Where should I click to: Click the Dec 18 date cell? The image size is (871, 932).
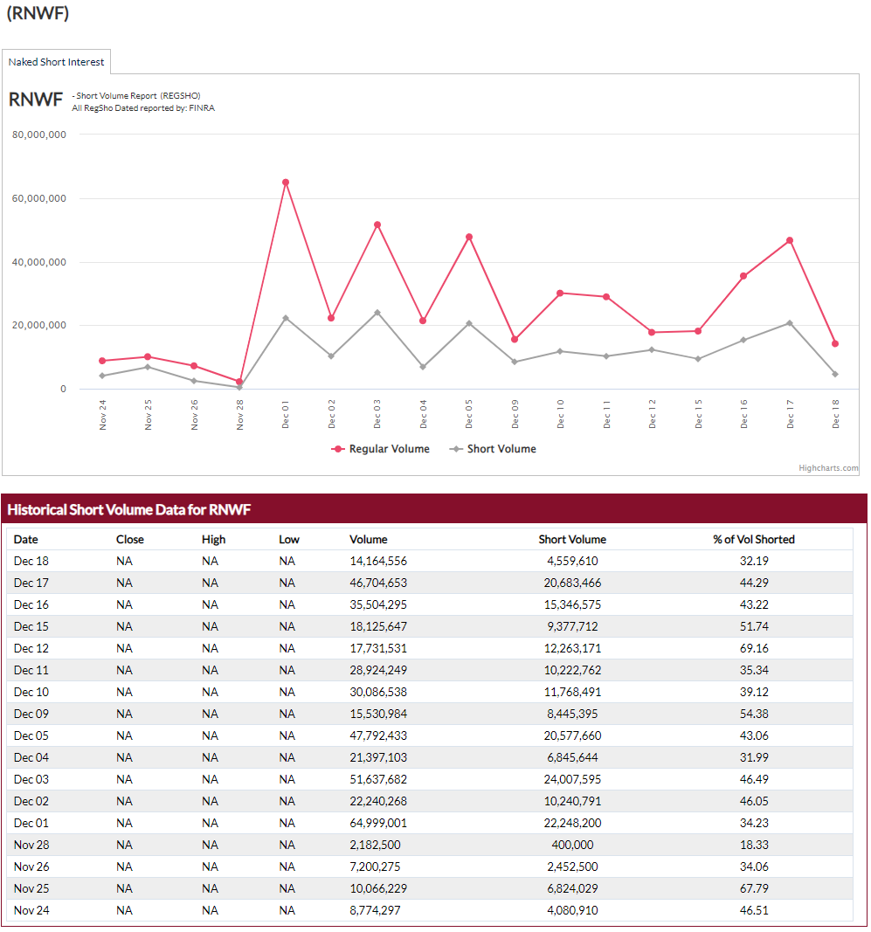click(x=31, y=561)
